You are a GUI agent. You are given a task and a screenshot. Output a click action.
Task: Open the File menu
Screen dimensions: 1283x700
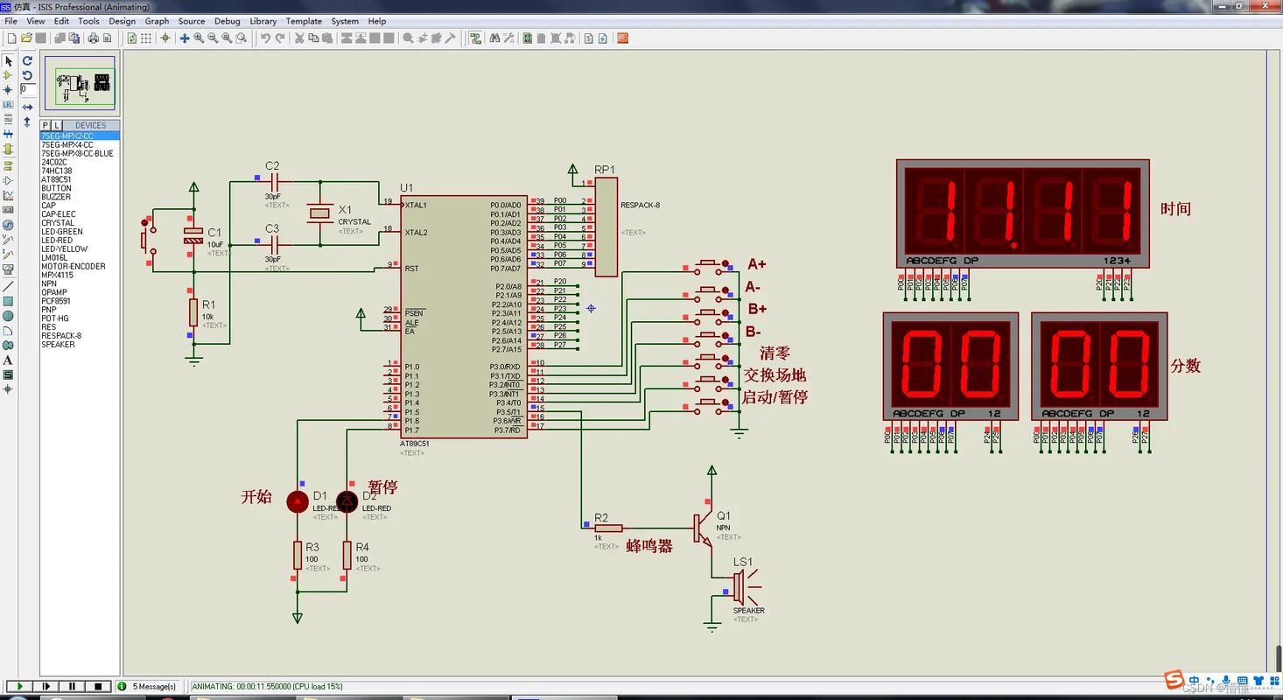pos(11,21)
